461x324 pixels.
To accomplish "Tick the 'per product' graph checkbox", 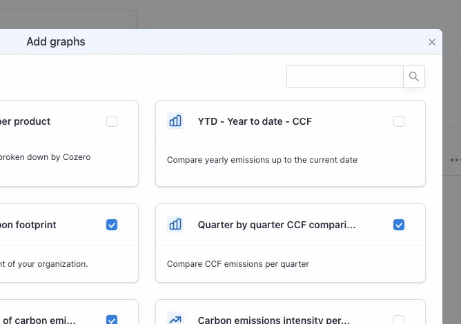I will click(112, 121).
